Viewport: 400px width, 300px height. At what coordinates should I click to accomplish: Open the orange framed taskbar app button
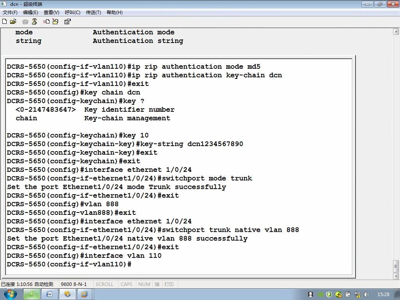point(85,295)
